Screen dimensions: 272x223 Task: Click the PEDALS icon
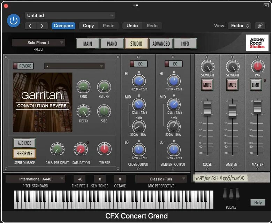(231, 194)
